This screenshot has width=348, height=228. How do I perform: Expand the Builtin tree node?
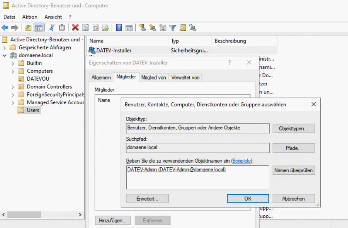(x=13, y=63)
